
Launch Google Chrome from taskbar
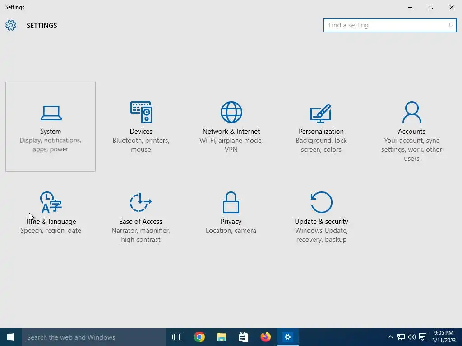click(199, 337)
